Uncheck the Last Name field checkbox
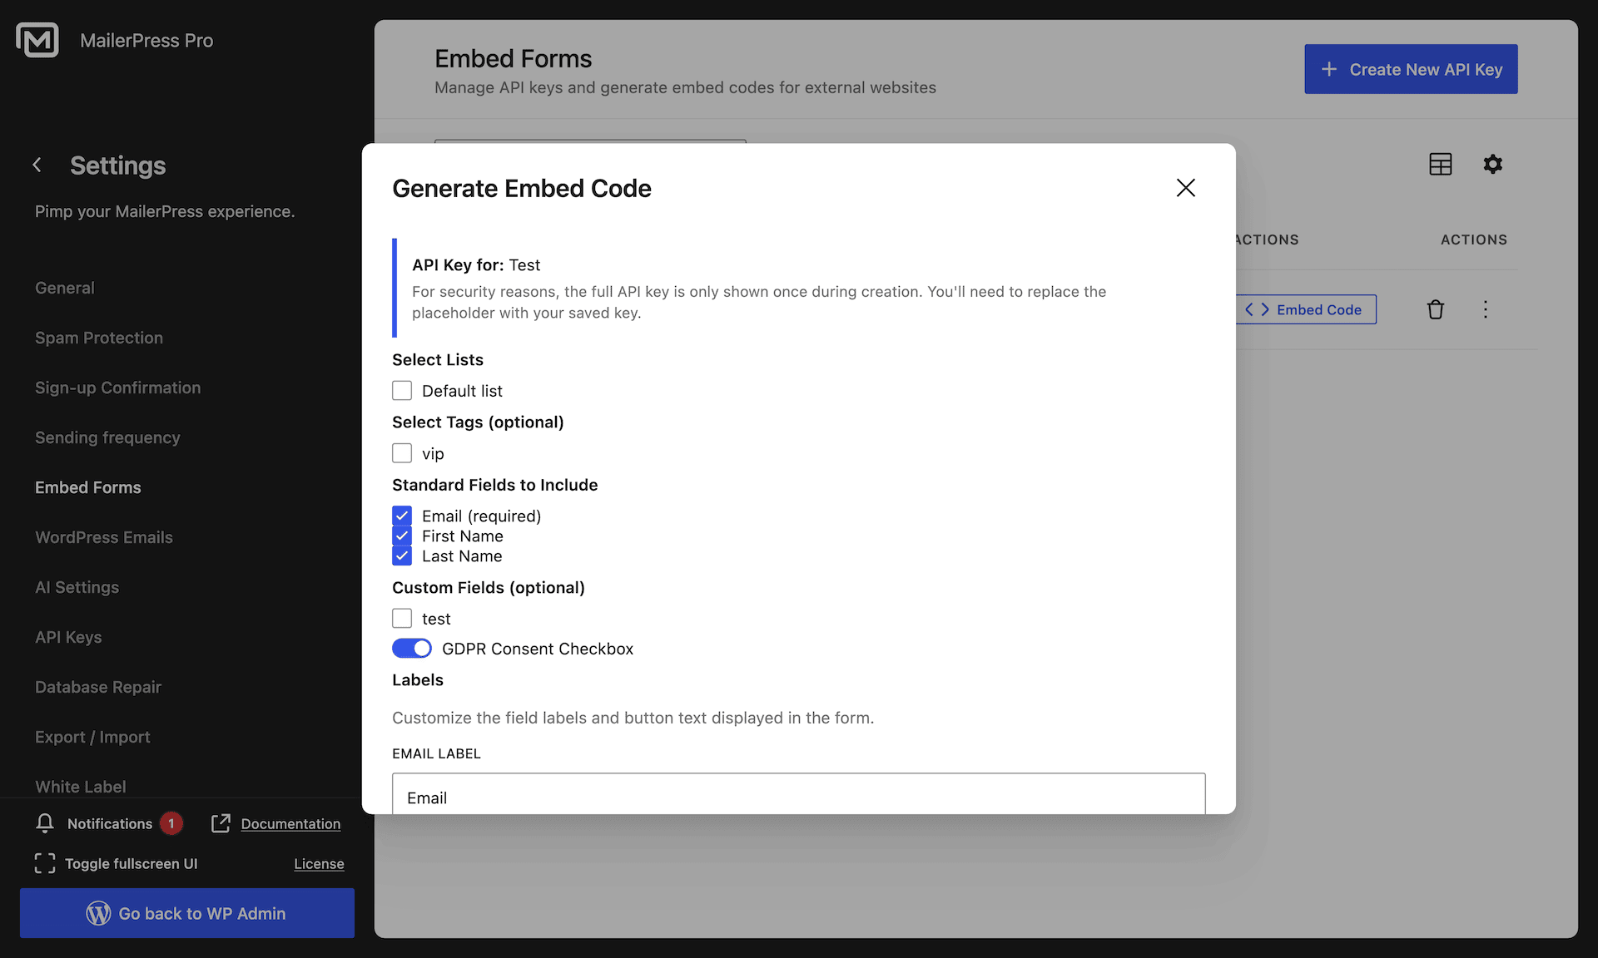The image size is (1598, 958). [x=402, y=556]
